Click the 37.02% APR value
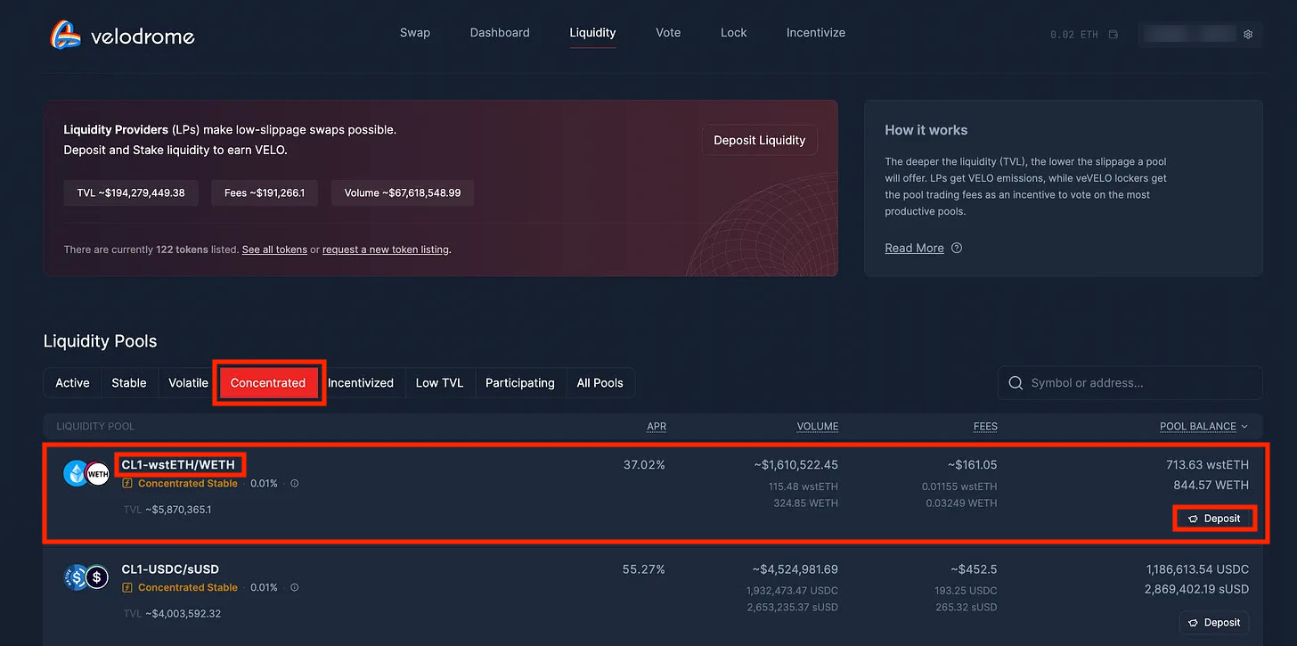1297x646 pixels. (x=644, y=465)
